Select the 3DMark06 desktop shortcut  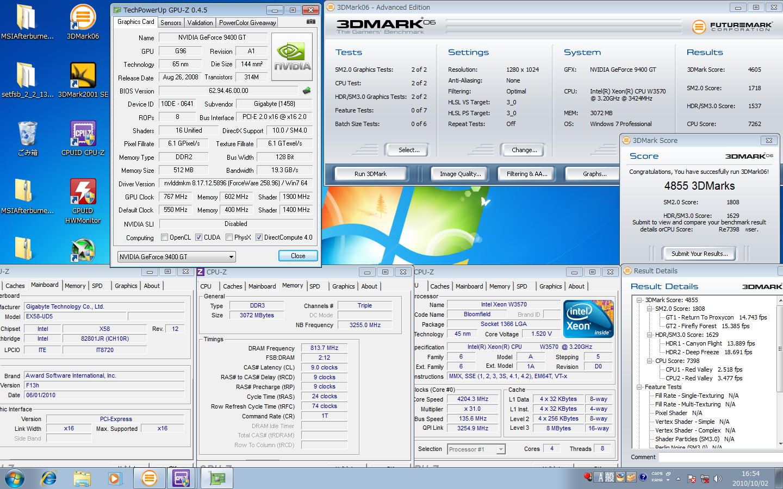pyautogui.click(x=83, y=22)
